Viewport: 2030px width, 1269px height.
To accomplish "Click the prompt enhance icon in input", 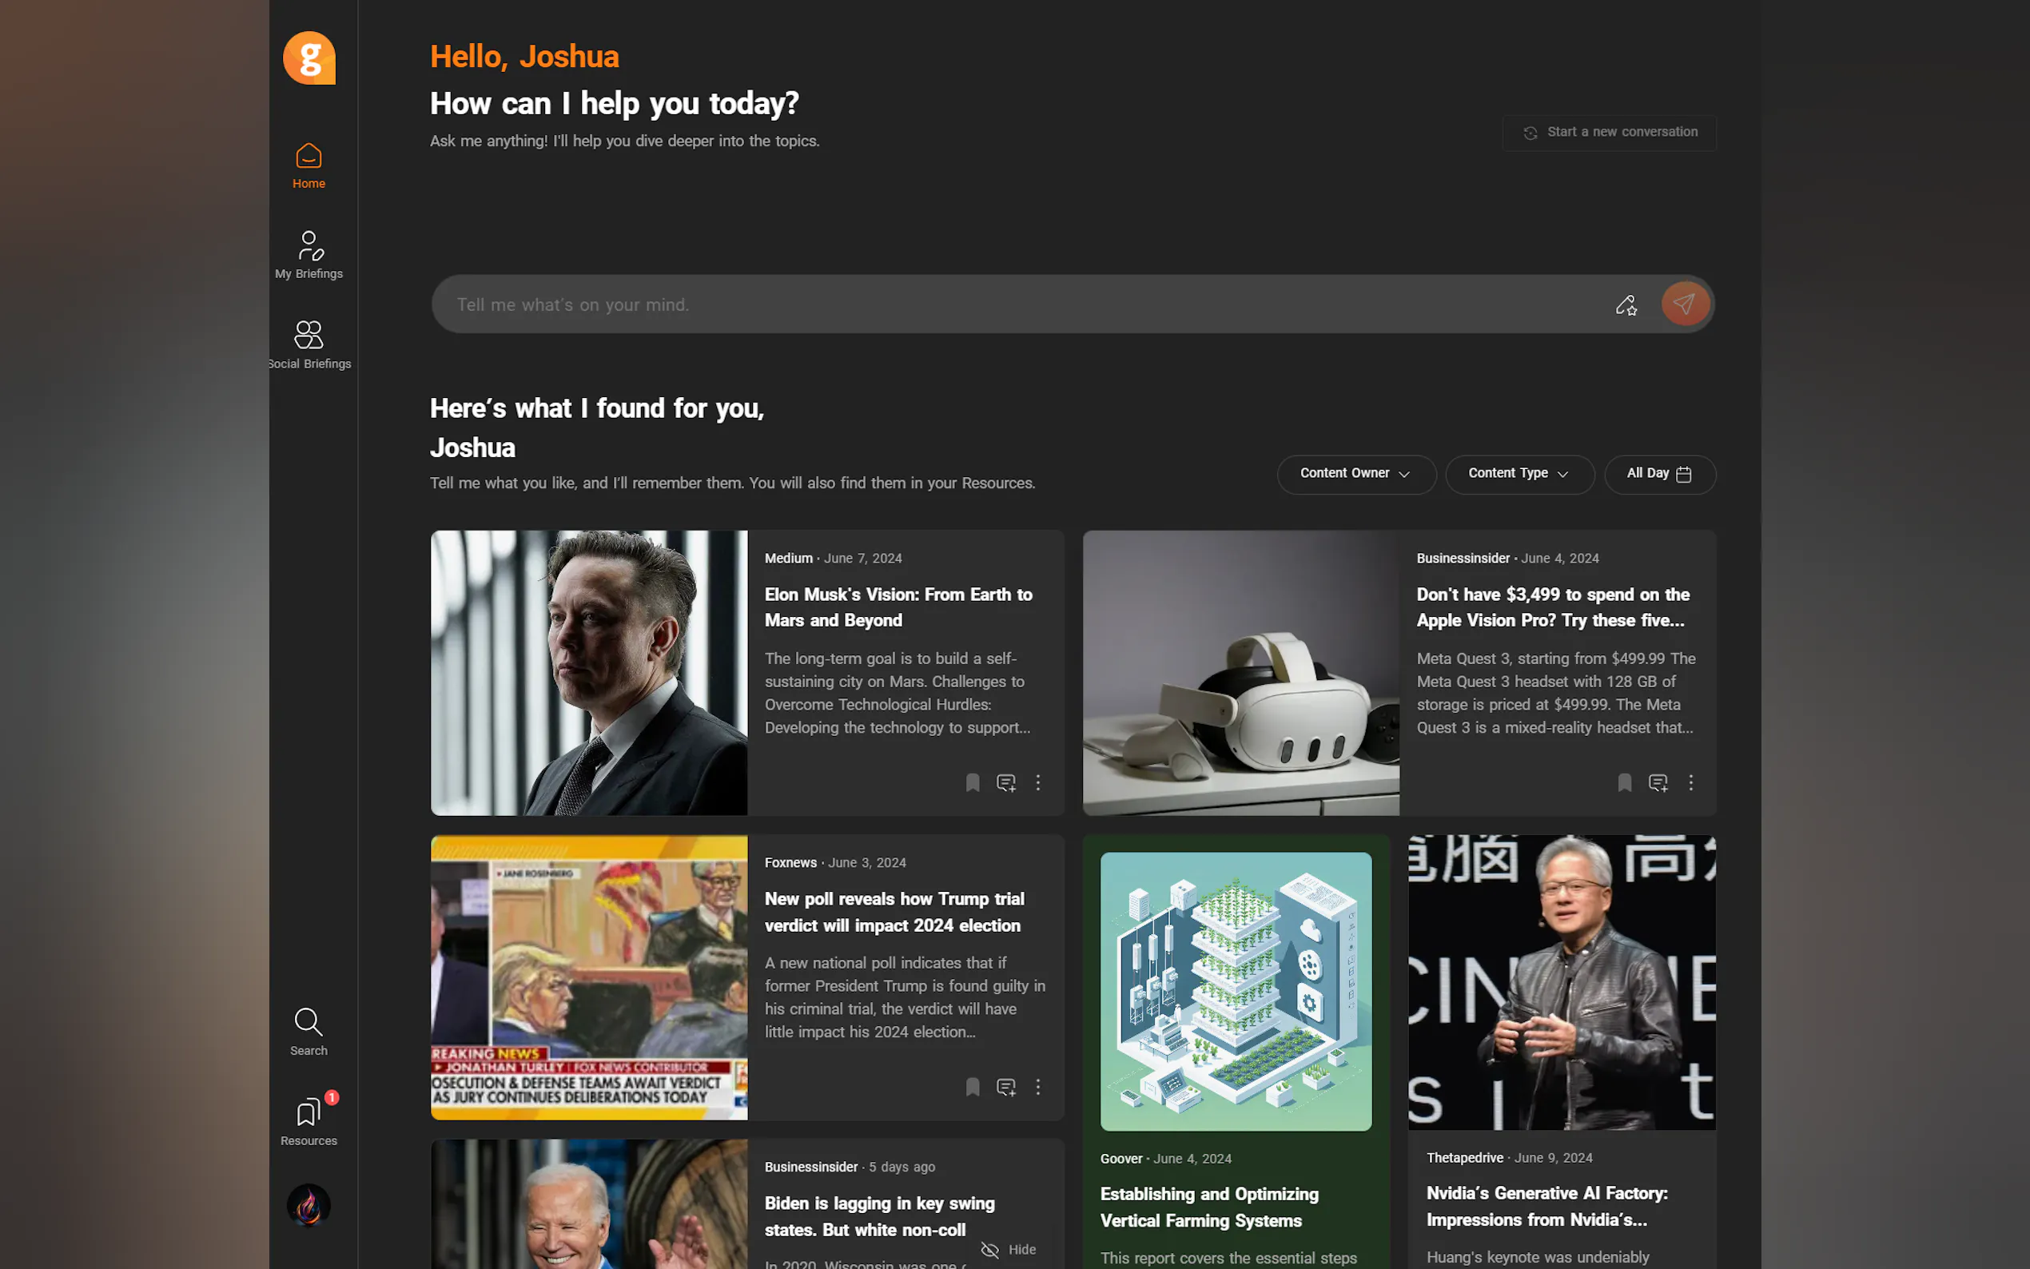I will pos(1626,304).
